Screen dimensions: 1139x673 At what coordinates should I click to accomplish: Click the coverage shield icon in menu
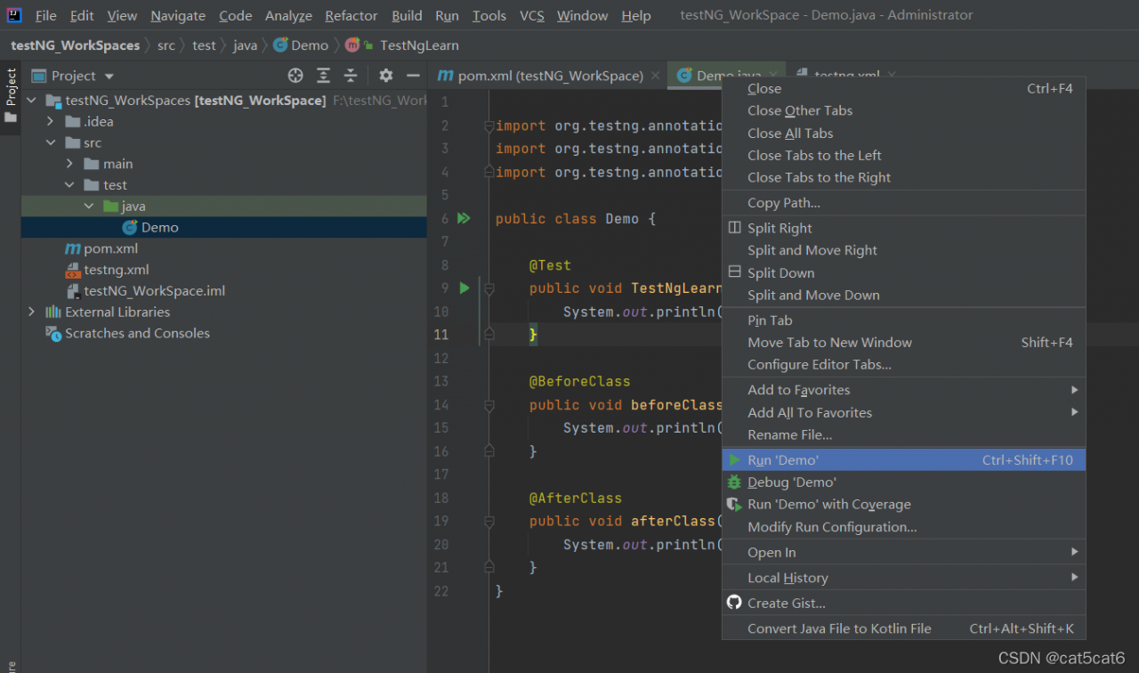pyautogui.click(x=734, y=504)
